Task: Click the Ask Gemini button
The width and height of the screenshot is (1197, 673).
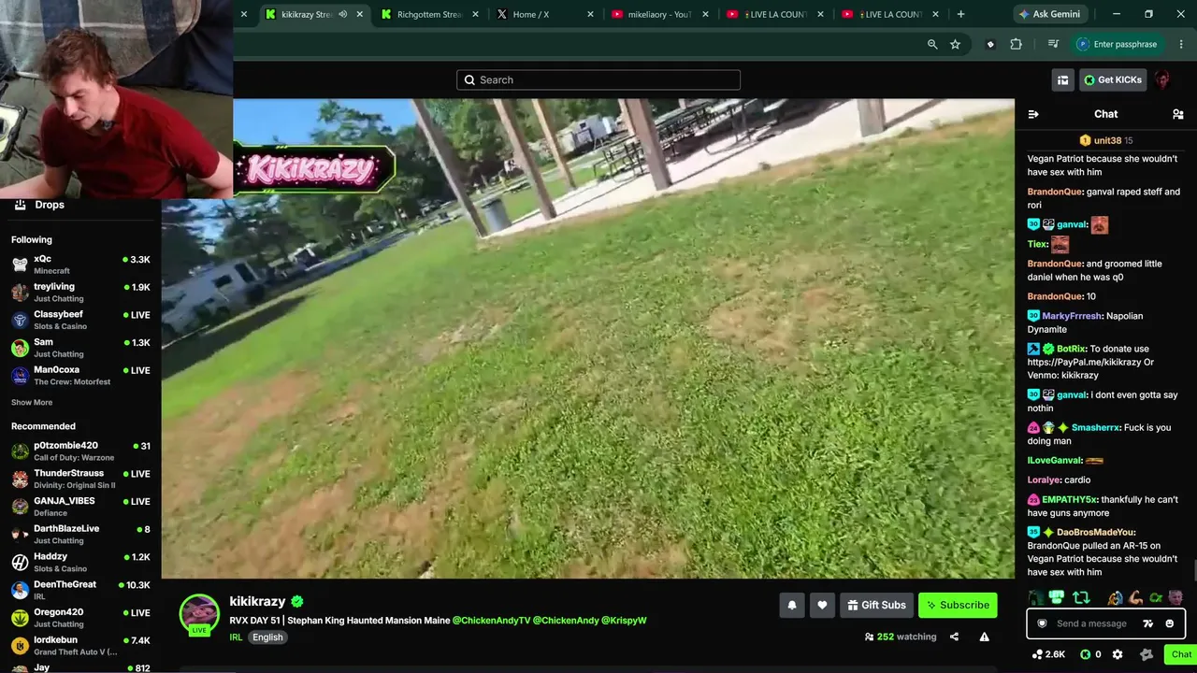Action: (1049, 14)
